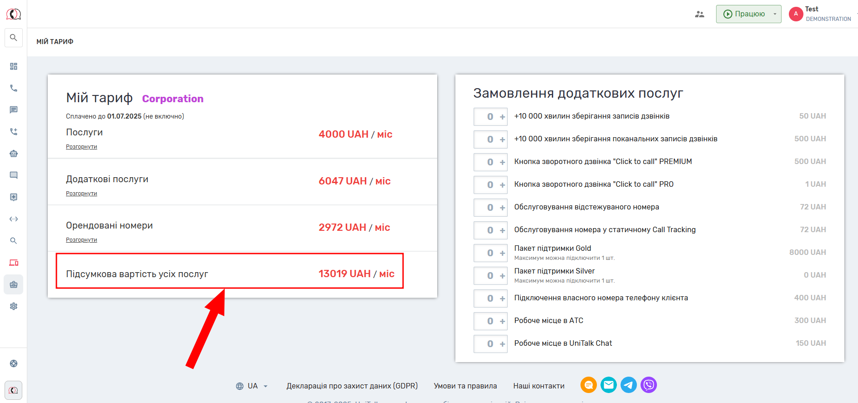This screenshot has height=403, width=858.
Task: Click the email envelope icon in footer
Action: coord(609,385)
